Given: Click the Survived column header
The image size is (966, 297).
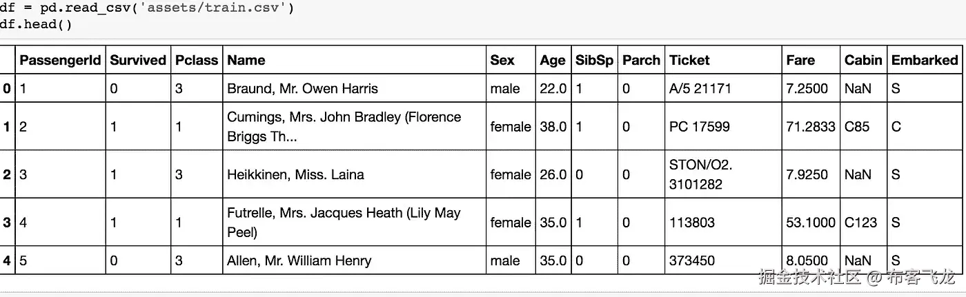Looking at the screenshot, I should [138, 60].
